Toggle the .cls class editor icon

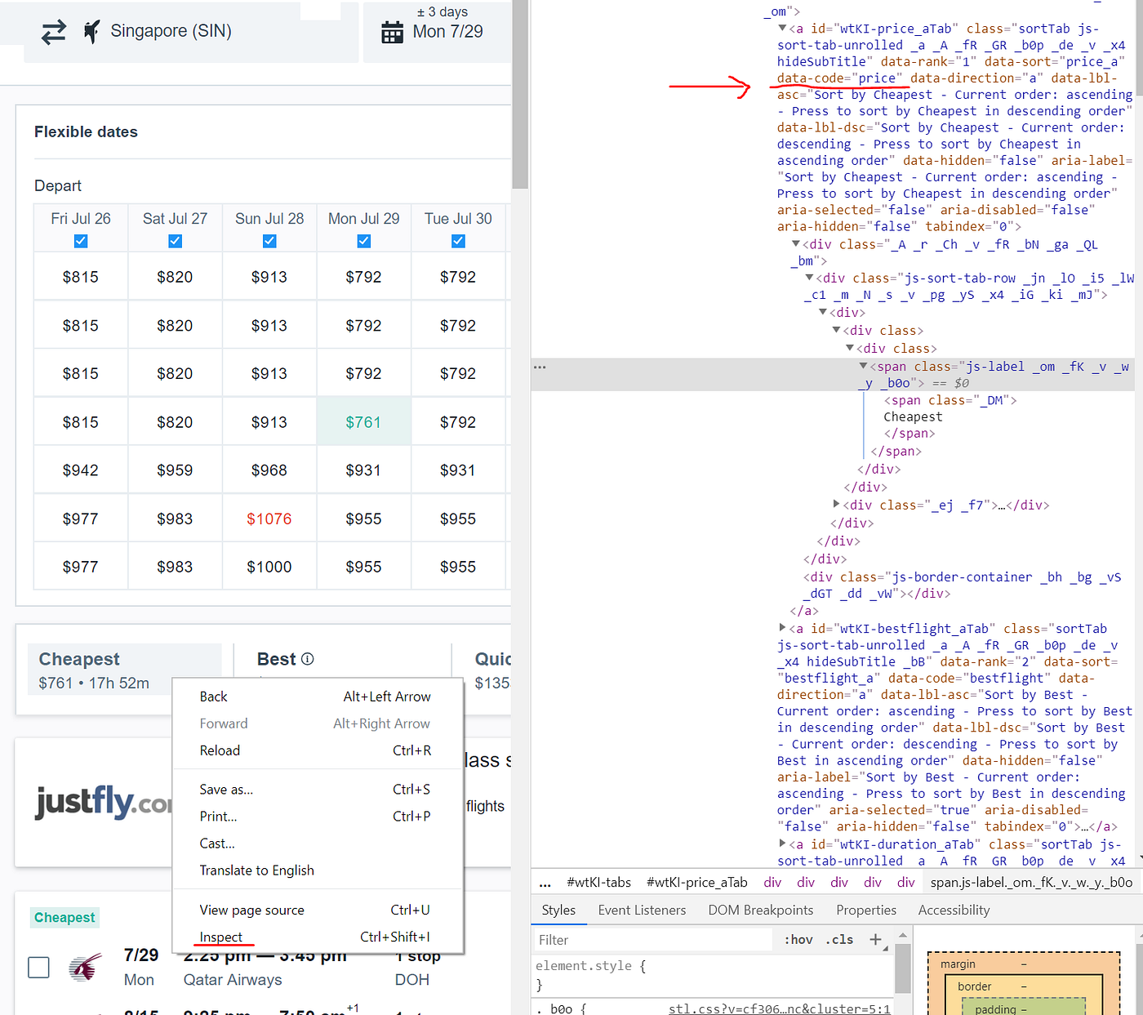point(838,940)
